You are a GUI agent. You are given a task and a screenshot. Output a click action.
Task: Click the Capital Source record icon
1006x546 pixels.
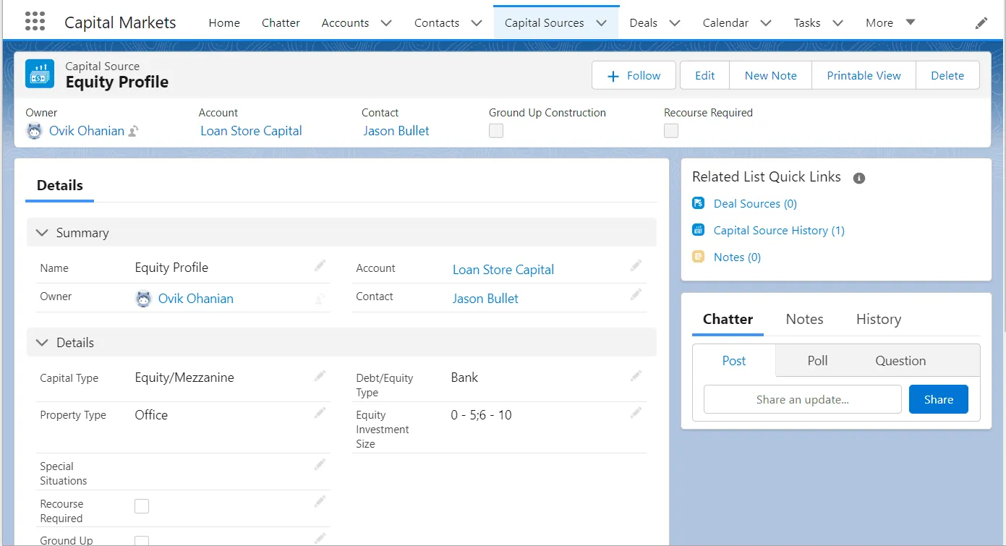[x=40, y=74]
